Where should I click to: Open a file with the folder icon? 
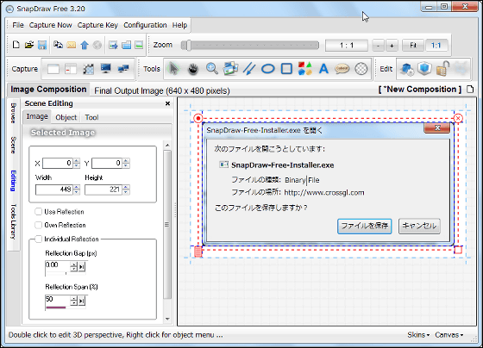[29, 45]
